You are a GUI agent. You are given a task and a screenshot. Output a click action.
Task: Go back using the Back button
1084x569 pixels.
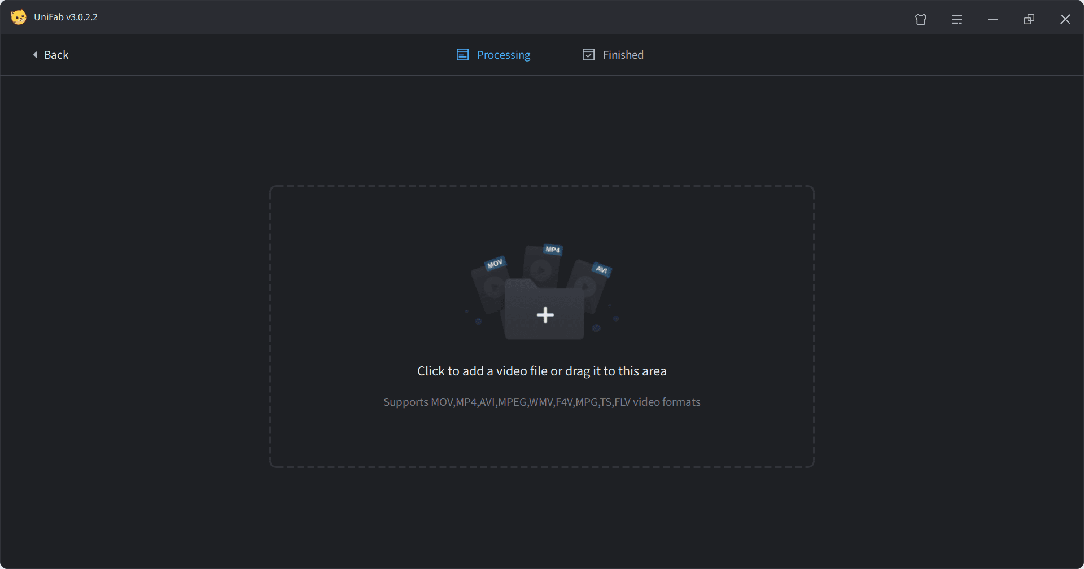coord(51,55)
